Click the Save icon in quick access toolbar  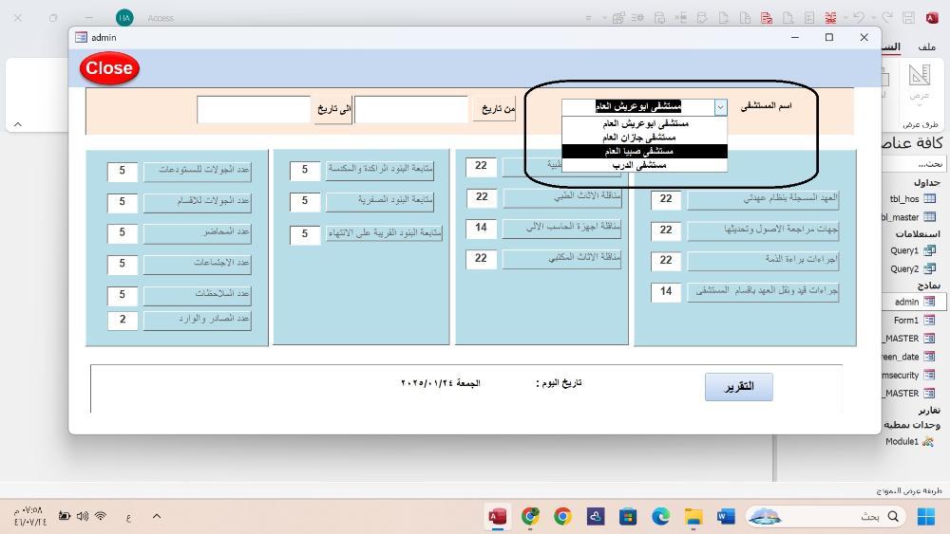coord(908,17)
